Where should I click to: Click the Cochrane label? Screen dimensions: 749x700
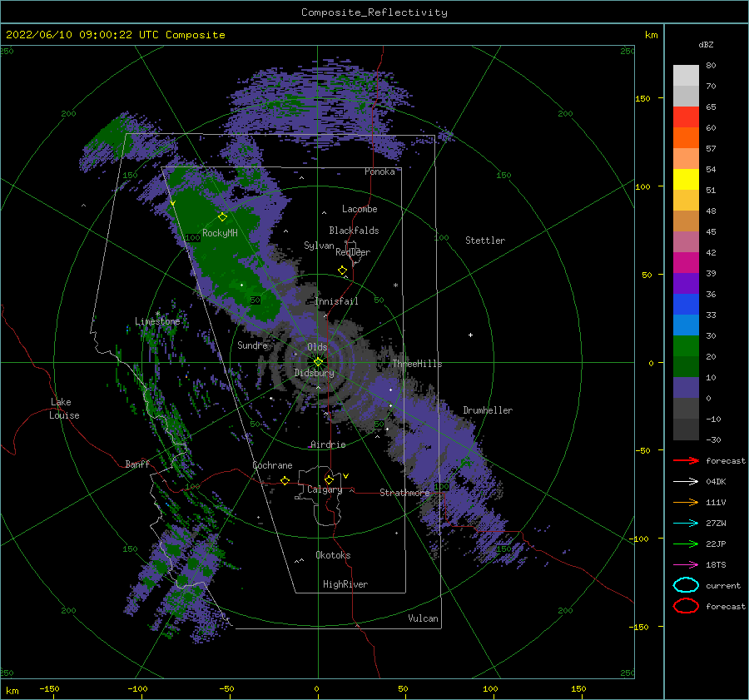(272, 465)
